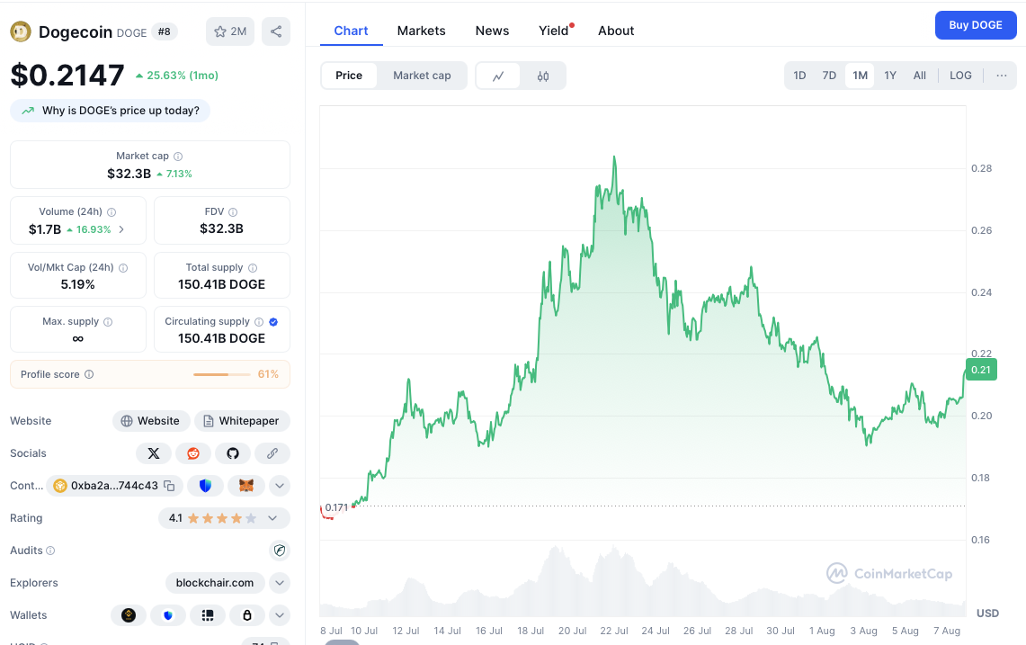Open the Website link button
The image size is (1026, 645).
point(151,421)
